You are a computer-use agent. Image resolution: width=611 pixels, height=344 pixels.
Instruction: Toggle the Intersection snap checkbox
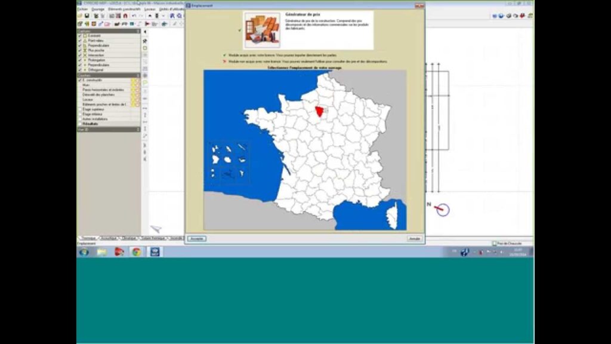(x=80, y=56)
